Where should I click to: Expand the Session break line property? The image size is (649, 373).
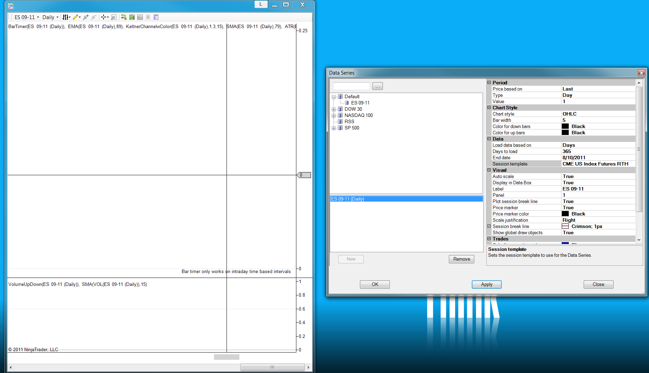489,226
